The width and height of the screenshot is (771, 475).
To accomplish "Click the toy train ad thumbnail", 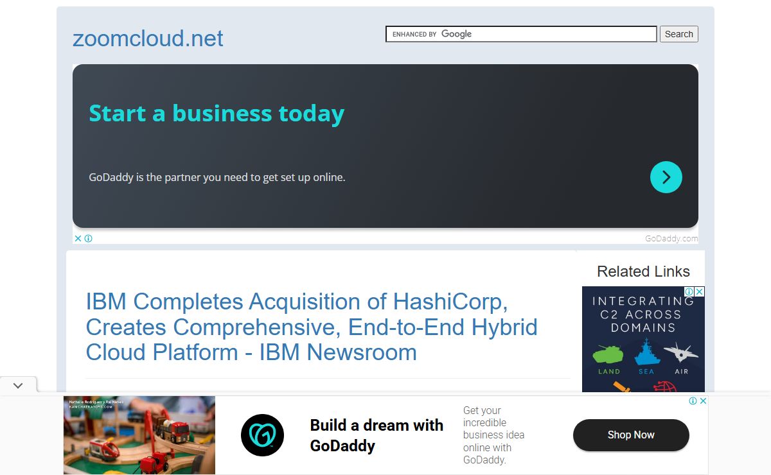I will (139, 435).
